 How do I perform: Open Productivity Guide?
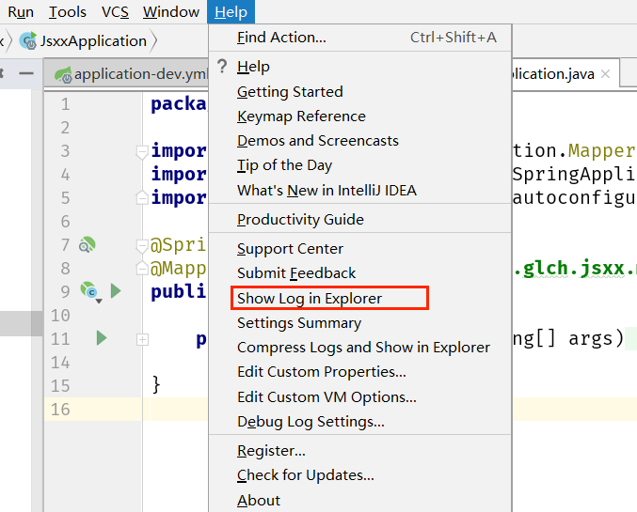click(x=360, y=220)
